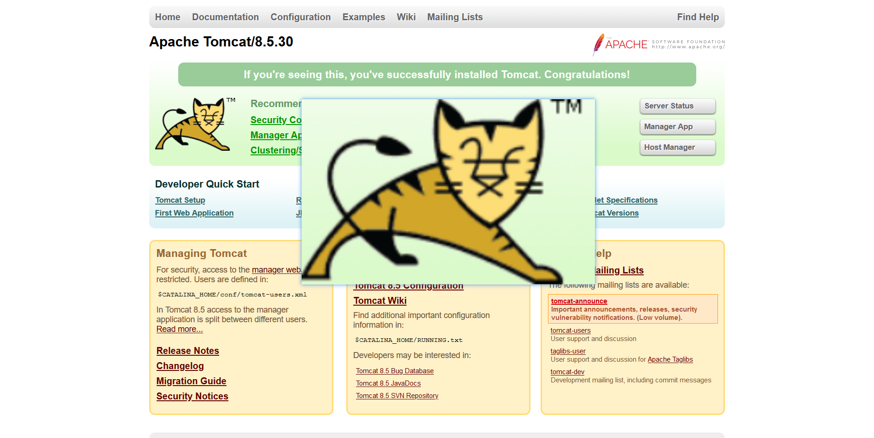This screenshot has height=438, width=874.
Task: Open the Tomcat Setup link
Action: [180, 200]
